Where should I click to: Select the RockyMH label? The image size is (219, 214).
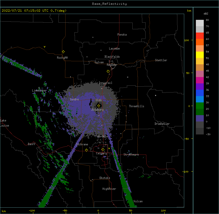(x=62, y=58)
